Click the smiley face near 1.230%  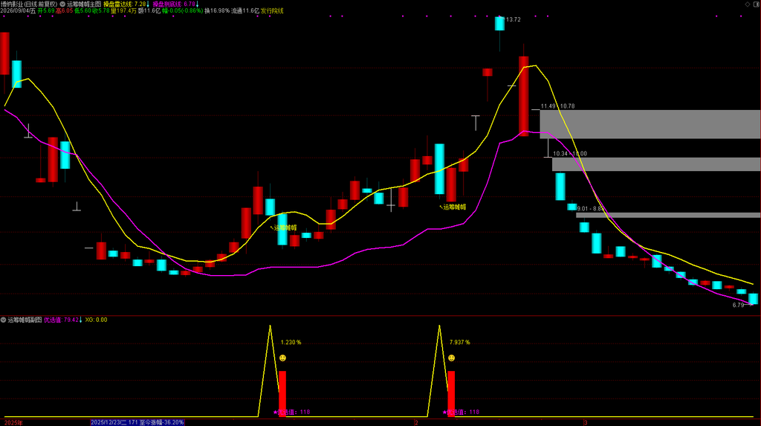click(x=282, y=358)
